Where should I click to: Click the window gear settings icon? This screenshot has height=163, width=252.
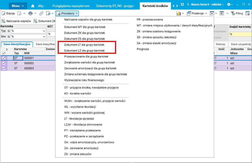[x=222, y=13]
